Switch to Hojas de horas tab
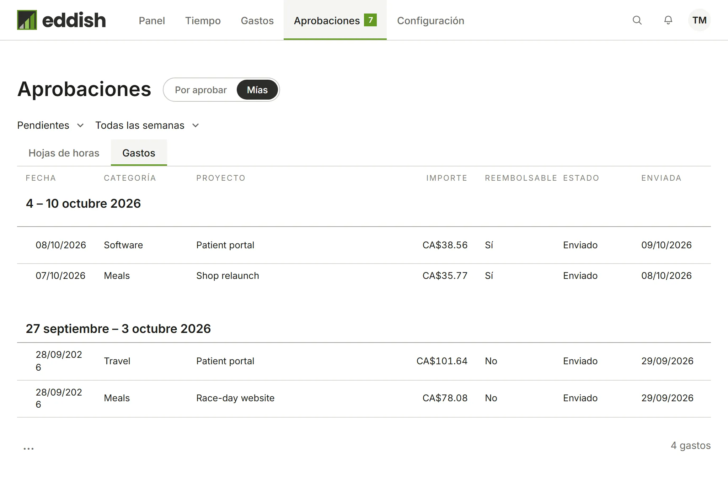Viewport: 728px width, 498px height. point(64,153)
